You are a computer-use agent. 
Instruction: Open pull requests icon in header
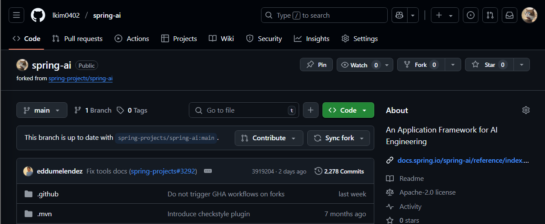[490, 15]
